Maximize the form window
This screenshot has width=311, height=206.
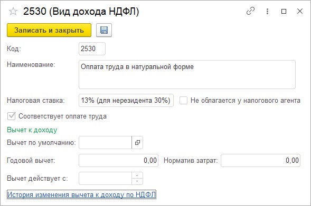pos(284,11)
